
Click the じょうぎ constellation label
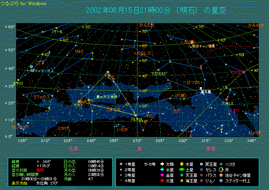click(255, 132)
